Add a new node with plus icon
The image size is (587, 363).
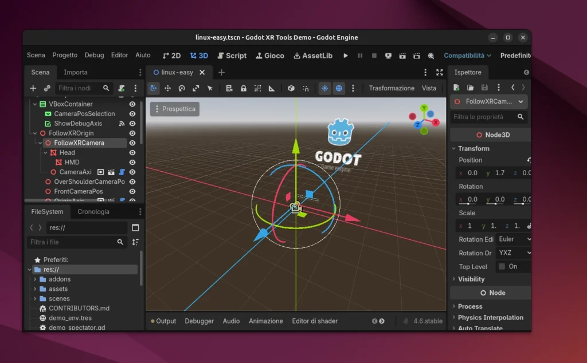[33, 88]
